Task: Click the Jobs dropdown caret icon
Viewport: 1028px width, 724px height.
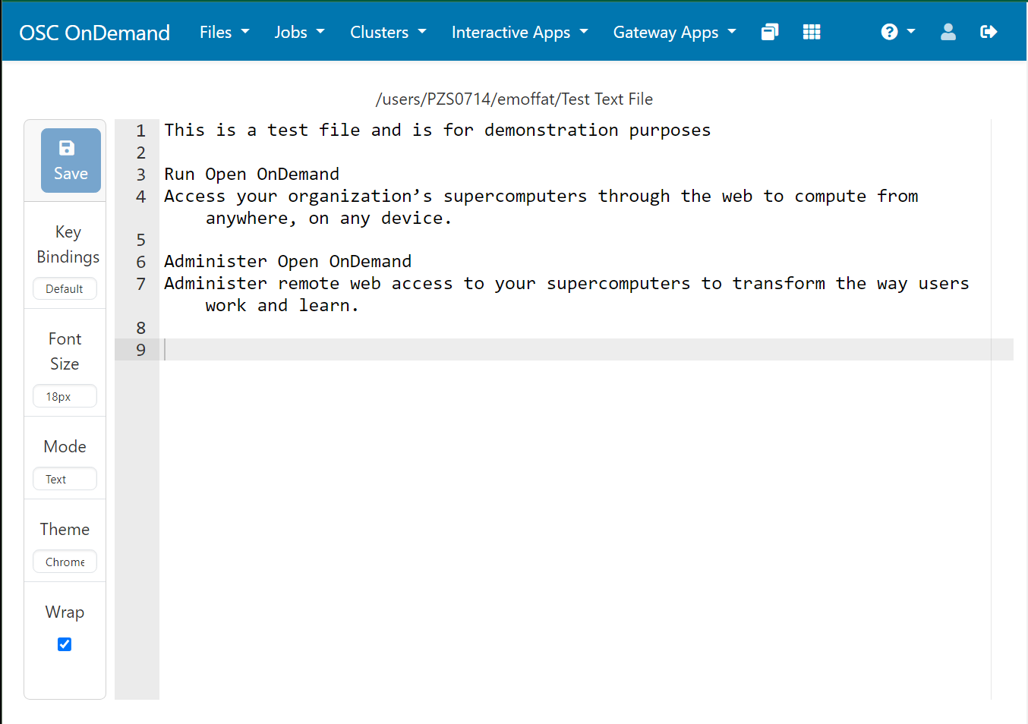Action: pos(320,32)
